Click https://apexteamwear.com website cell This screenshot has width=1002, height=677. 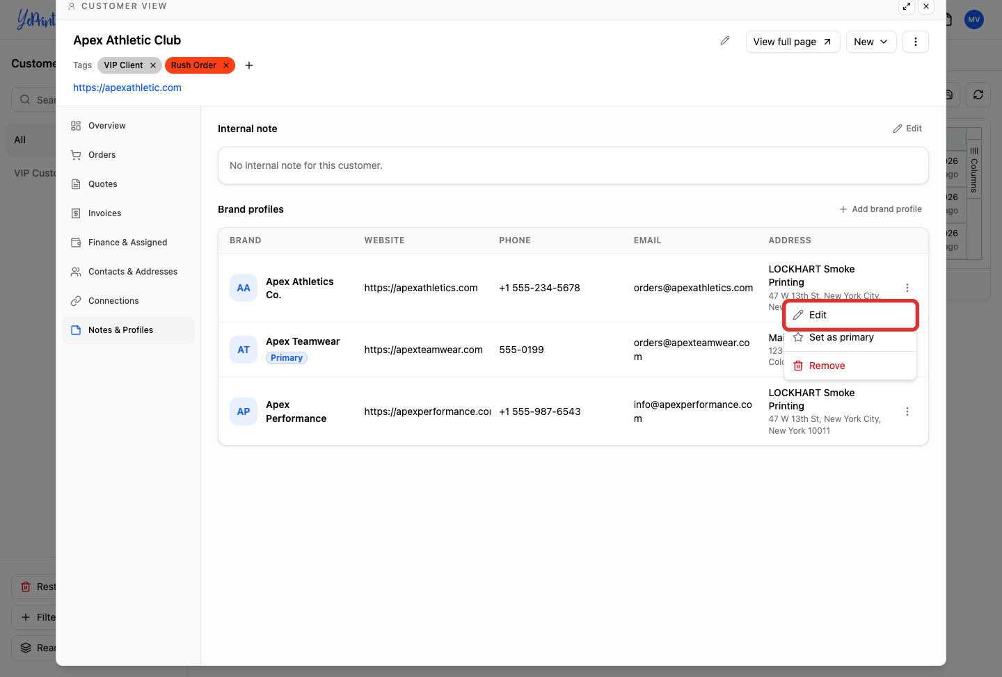(423, 350)
